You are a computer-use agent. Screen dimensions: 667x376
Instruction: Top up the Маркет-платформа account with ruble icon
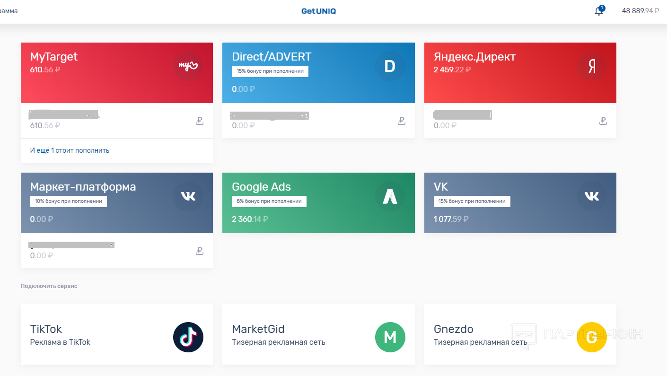(x=200, y=251)
